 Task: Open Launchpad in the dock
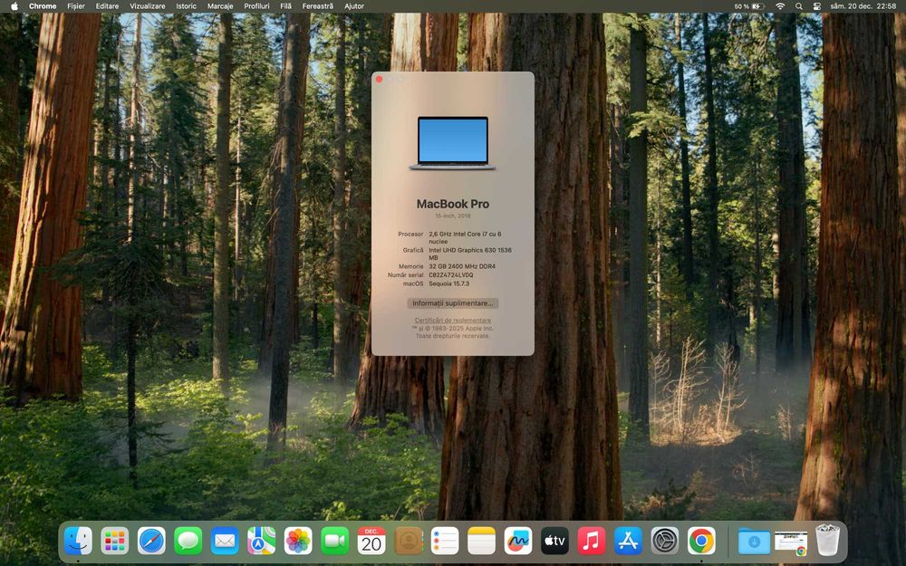coord(115,542)
